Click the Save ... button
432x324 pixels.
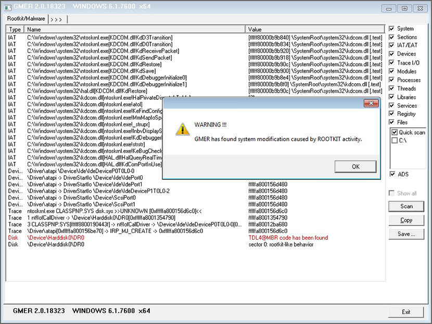pyautogui.click(x=406, y=234)
